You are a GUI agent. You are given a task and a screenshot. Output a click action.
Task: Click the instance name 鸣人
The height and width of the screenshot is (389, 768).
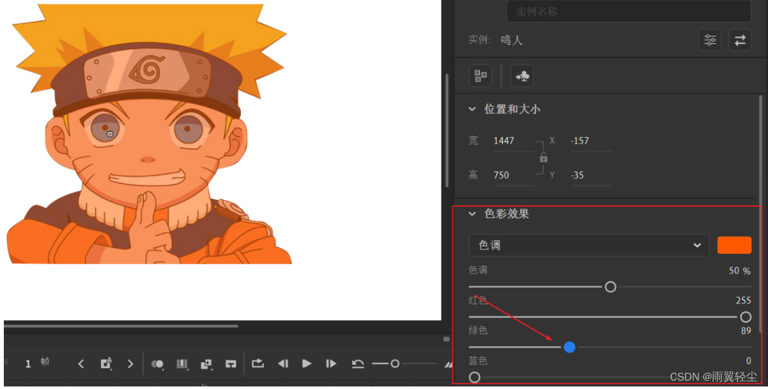pos(511,40)
